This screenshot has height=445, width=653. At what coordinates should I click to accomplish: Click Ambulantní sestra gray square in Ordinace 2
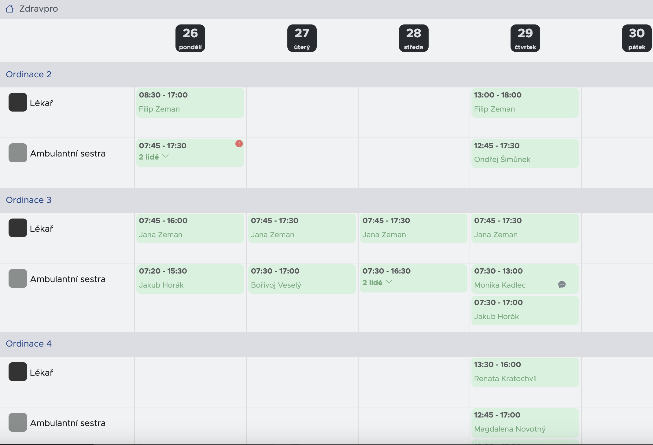point(18,153)
